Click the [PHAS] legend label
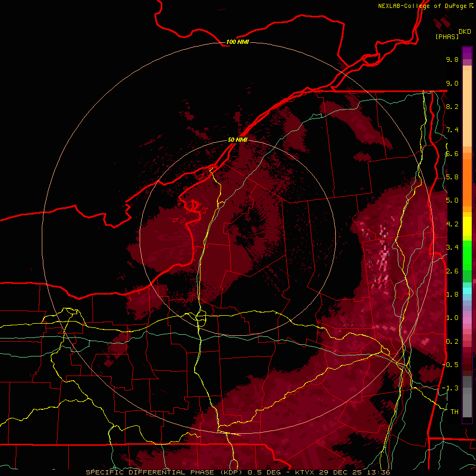Viewport: 476px width, 476px height. (447, 36)
